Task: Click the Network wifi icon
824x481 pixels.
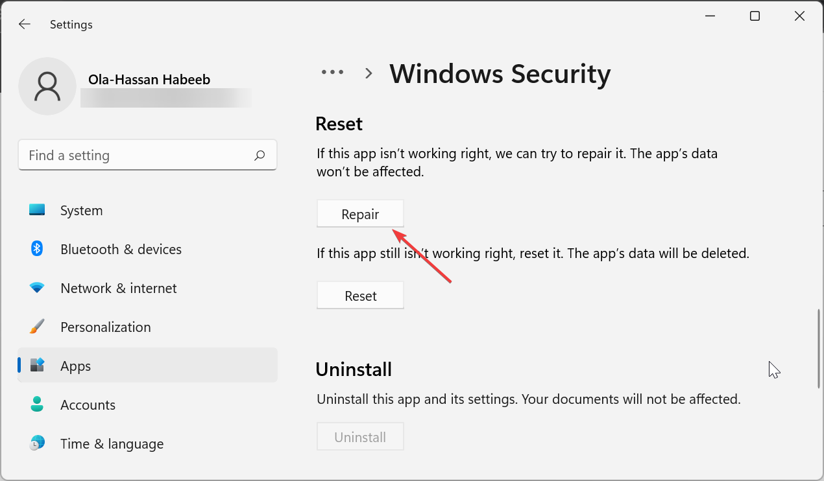Action: 37,288
